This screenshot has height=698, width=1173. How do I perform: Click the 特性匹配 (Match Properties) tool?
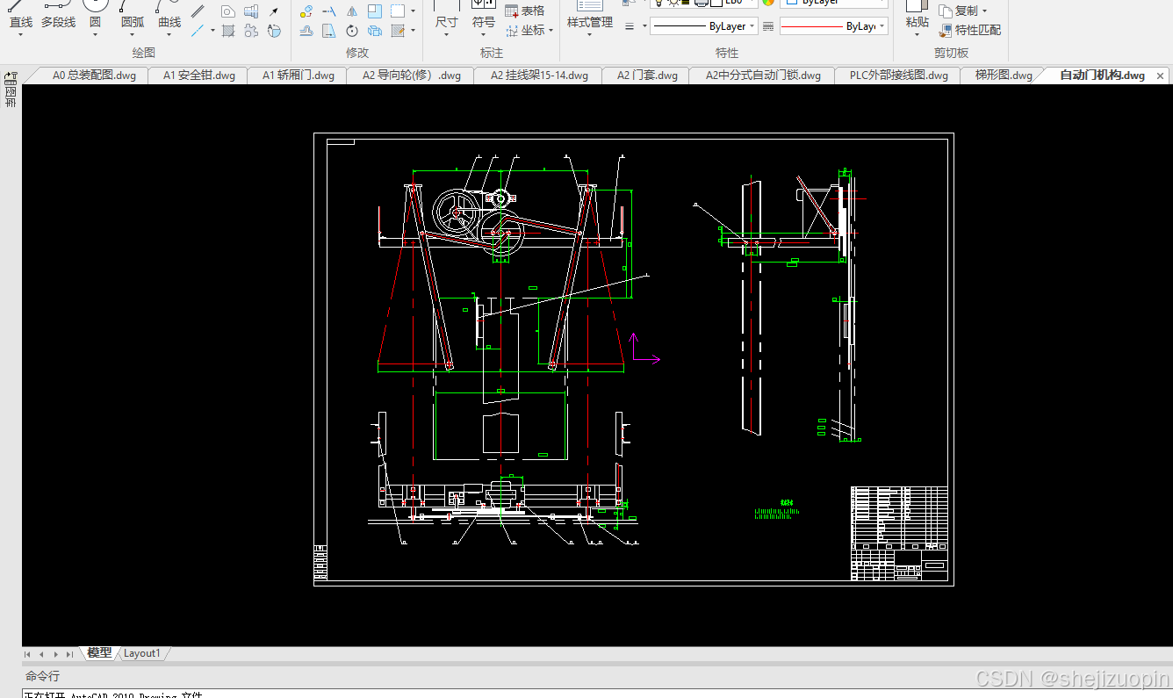969,30
